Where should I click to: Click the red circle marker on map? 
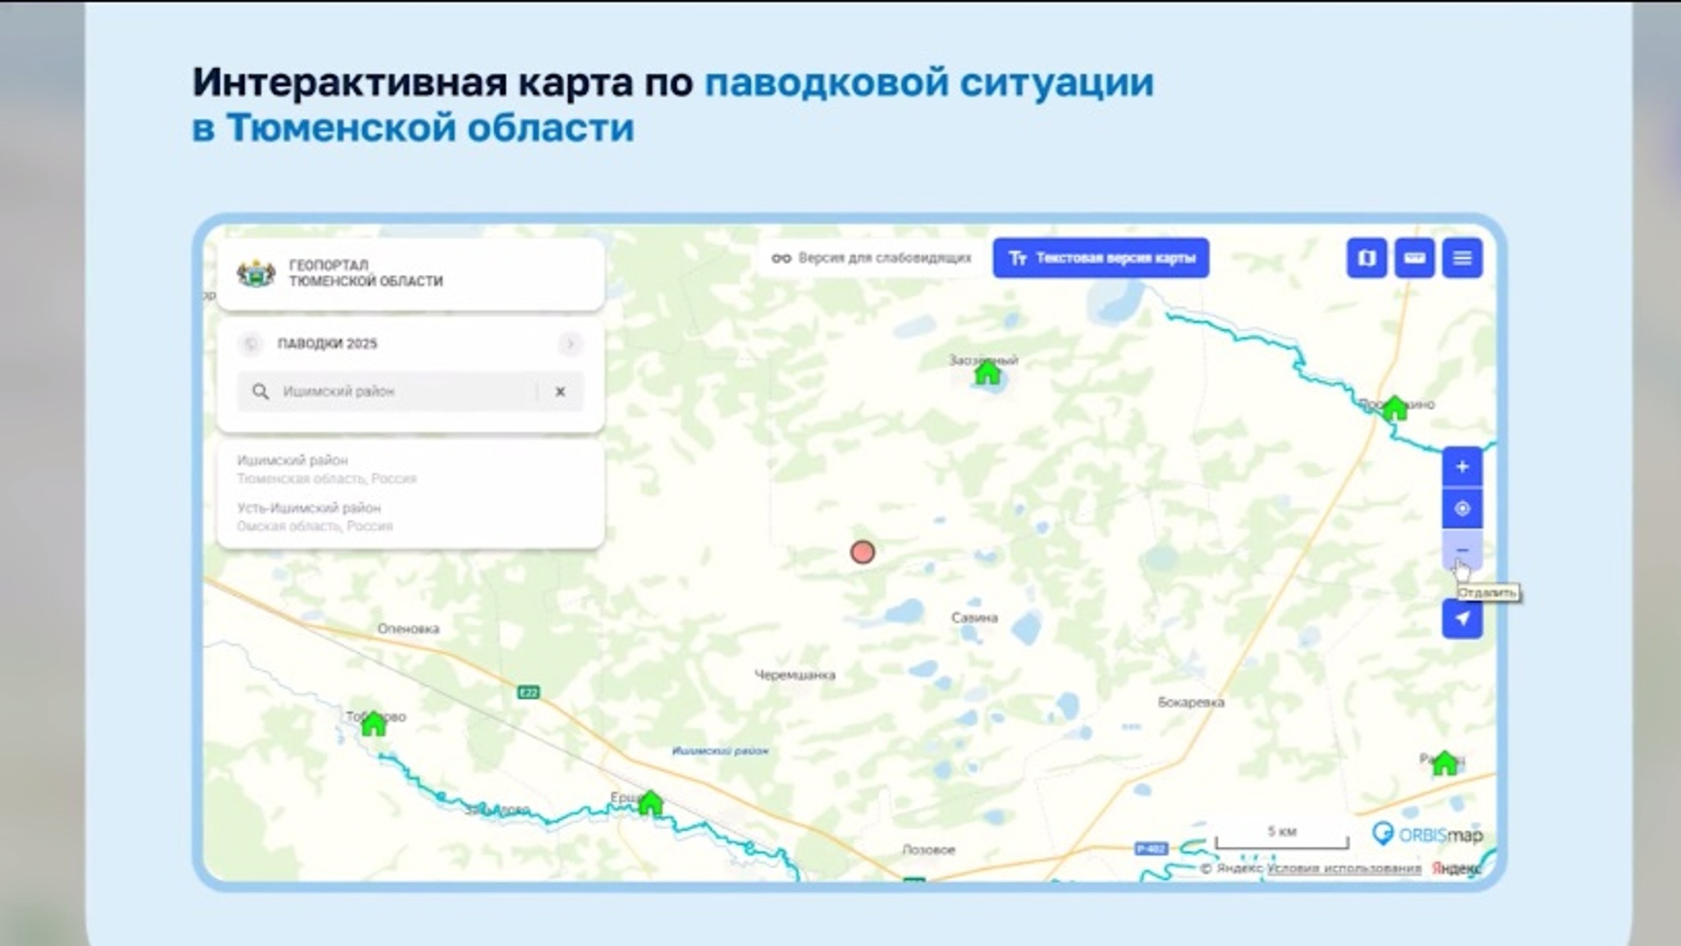coord(863,552)
